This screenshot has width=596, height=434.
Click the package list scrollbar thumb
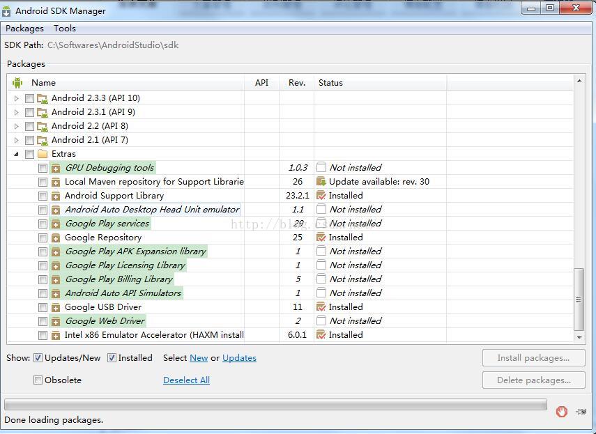[579, 300]
